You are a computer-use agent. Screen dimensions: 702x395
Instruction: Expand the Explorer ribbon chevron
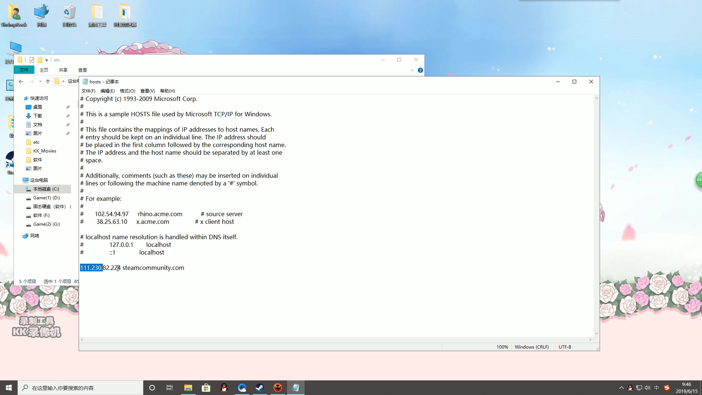pos(412,70)
